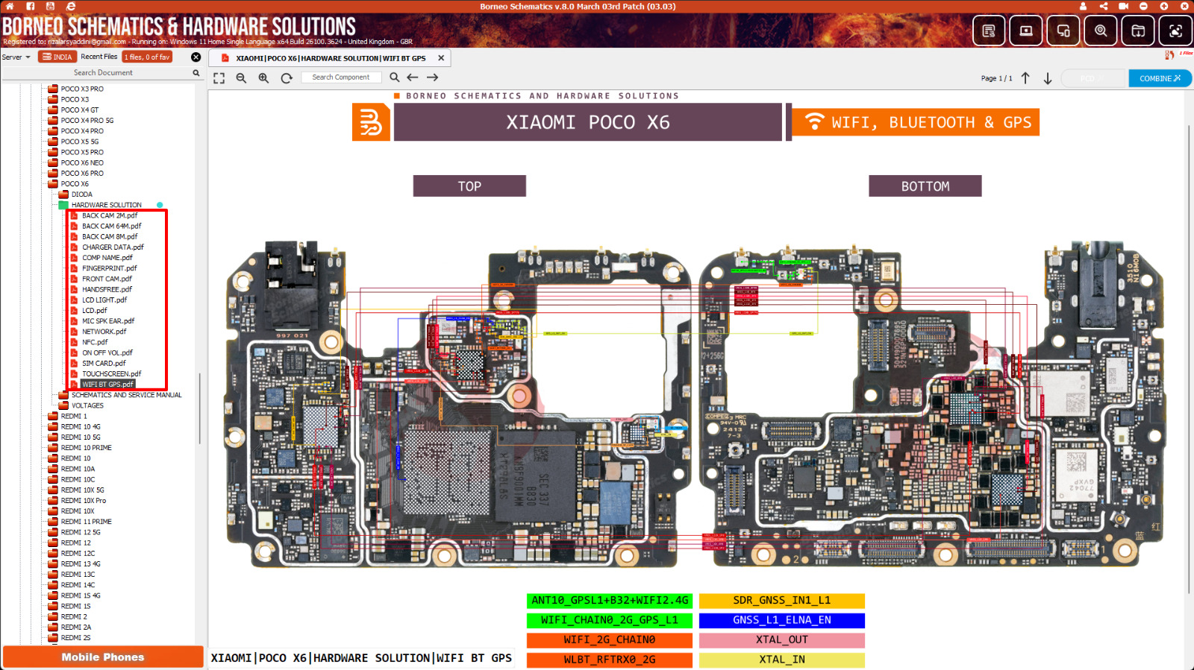Click the Search Component field
The width and height of the screenshot is (1194, 670).
click(x=341, y=78)
